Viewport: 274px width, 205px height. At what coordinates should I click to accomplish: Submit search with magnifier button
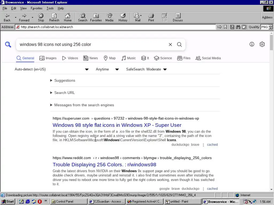(x=179, y=45)
